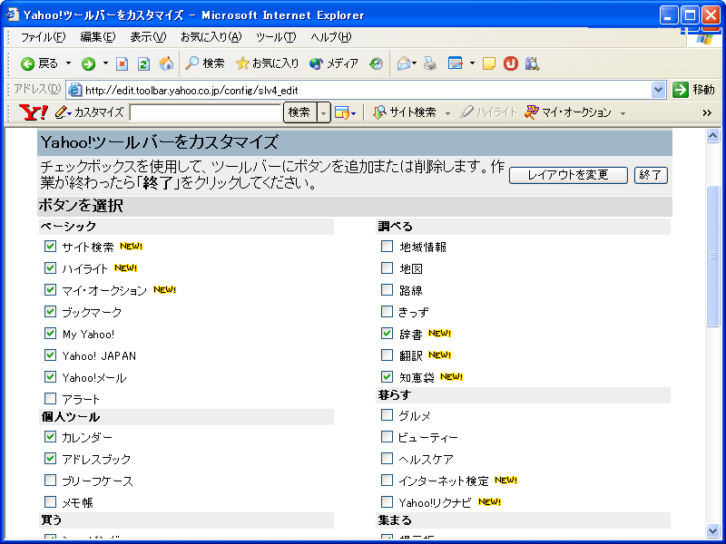
Task: Click the Print icon
Action: point(430,63)
